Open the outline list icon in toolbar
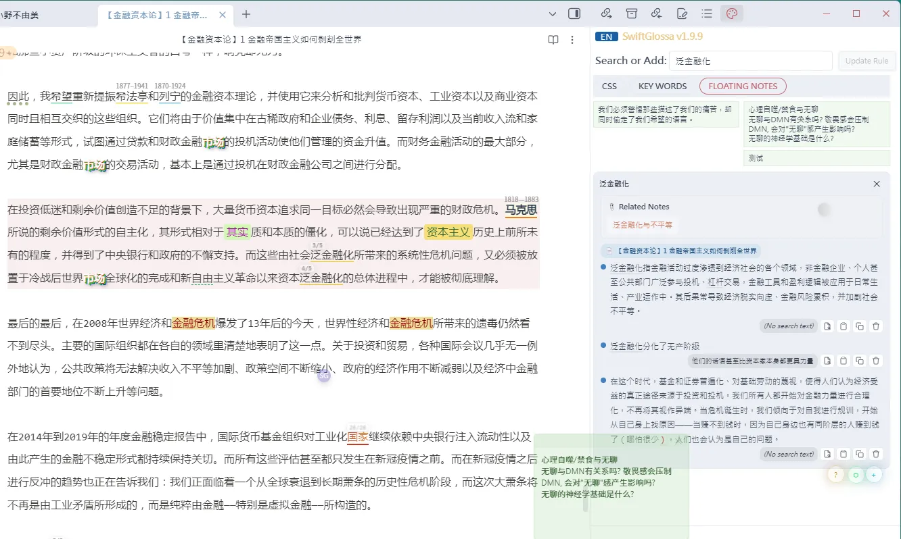Screen dimensions: 901x539 707,14
